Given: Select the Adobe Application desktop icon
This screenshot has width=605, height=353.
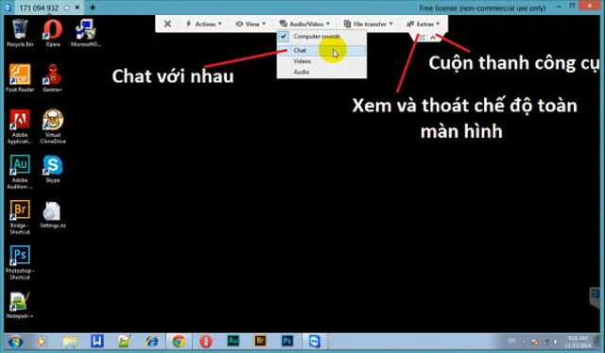Looking at the screenshot, I should 20,126.
